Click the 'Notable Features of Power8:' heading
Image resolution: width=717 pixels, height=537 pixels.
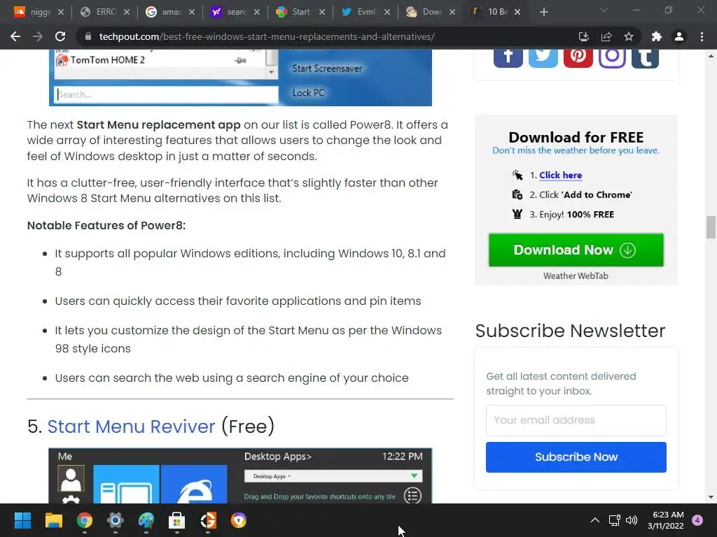pyautogui.click(x=106, y=226)
